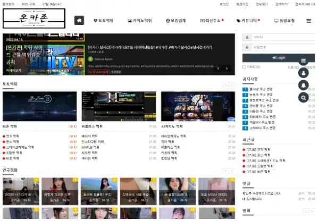This screenshot has width=319, height=221.
Task: Click next arrow in 토토먹튀 section header
Action: click(232, 85)
